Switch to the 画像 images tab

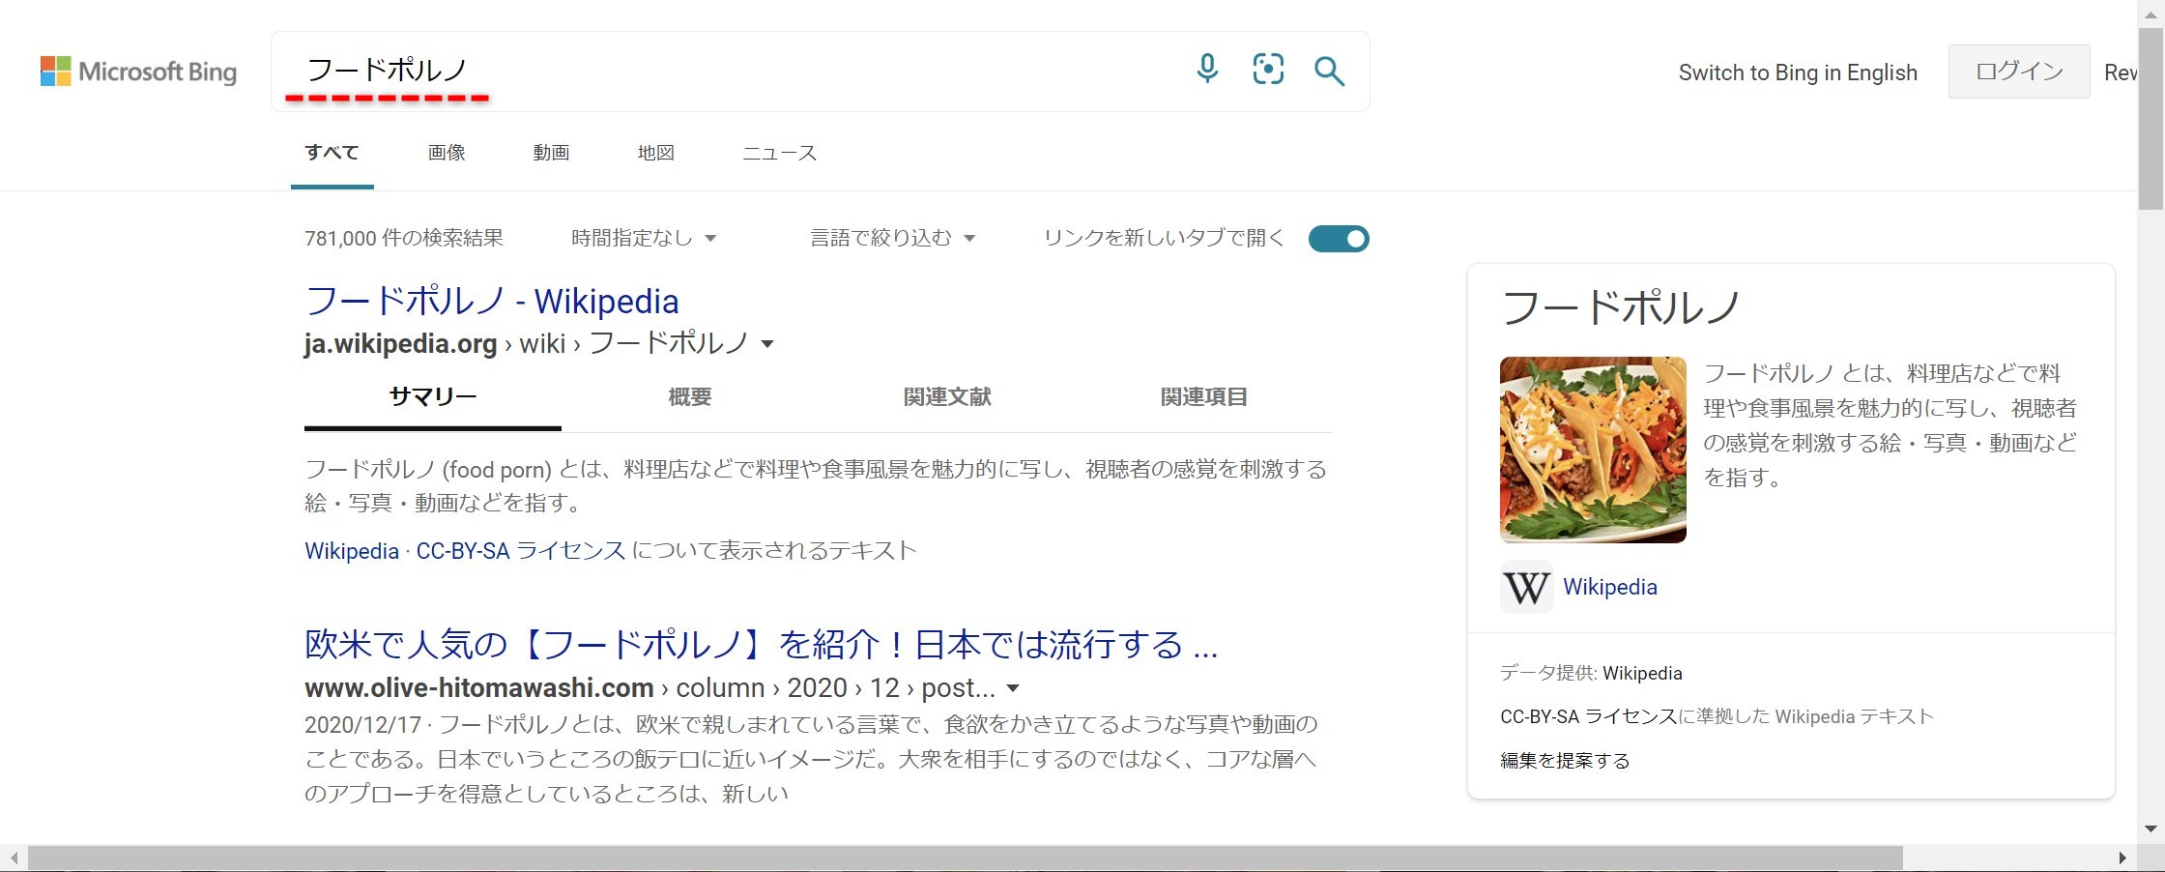click(447, 153)
